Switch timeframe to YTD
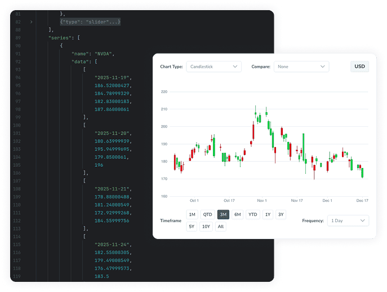Viewport: 387px width, 292px height. pos(252,214)
